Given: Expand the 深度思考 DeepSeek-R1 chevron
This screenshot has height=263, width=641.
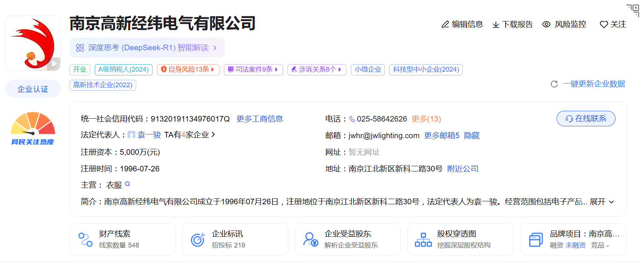Looking at the screenshot, I should 215,48.
